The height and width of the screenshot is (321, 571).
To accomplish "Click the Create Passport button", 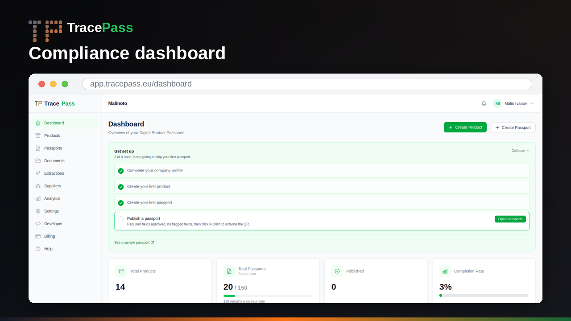I will coord(513,128).
